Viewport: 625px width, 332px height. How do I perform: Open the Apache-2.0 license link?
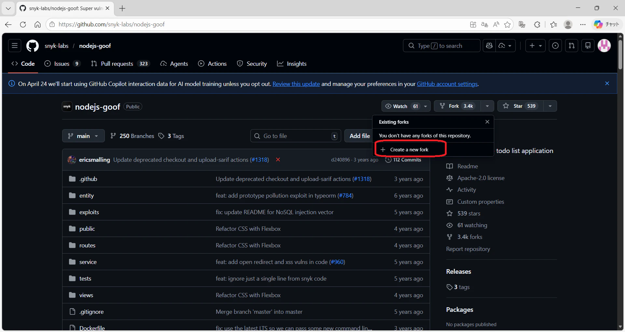pyautogui.click(x=481, y=178)
